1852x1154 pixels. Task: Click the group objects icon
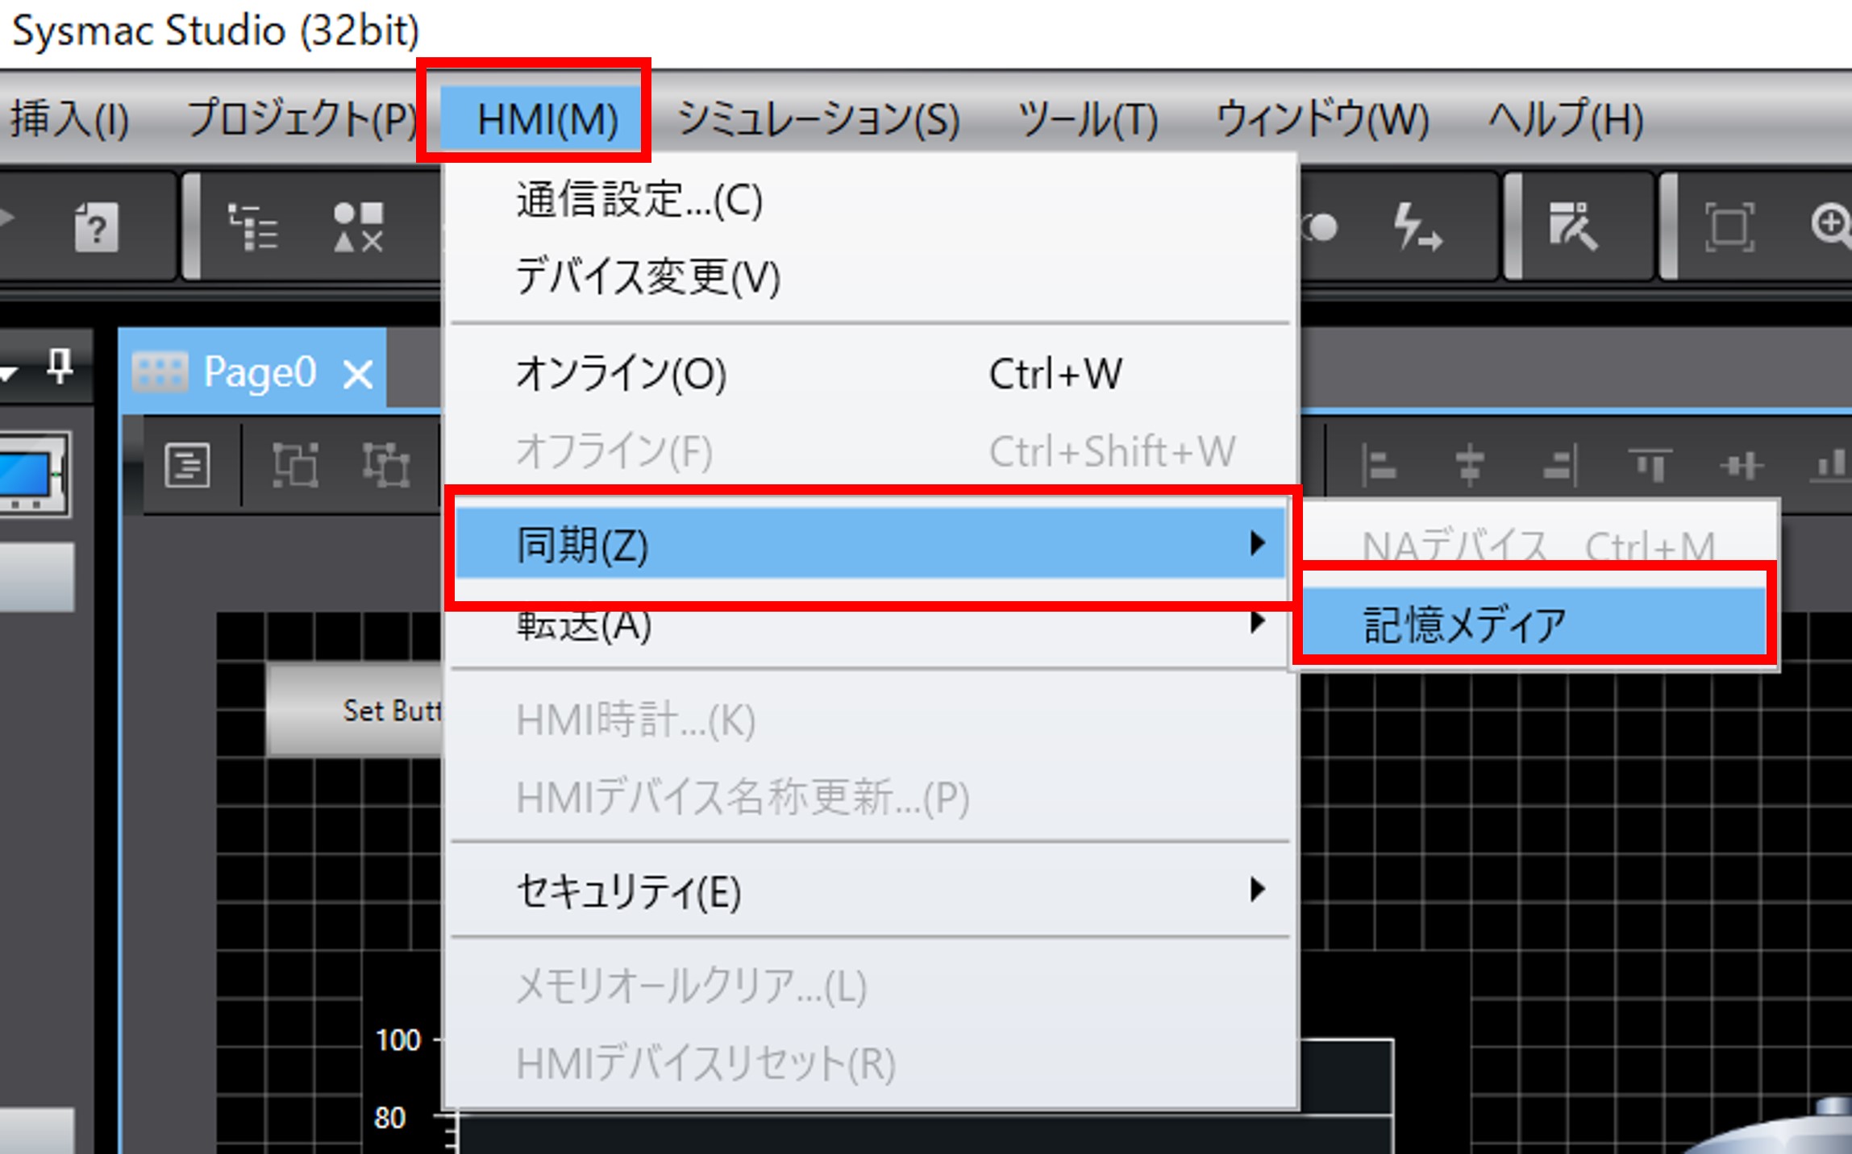pyautogui.click(x=295, y=465)
